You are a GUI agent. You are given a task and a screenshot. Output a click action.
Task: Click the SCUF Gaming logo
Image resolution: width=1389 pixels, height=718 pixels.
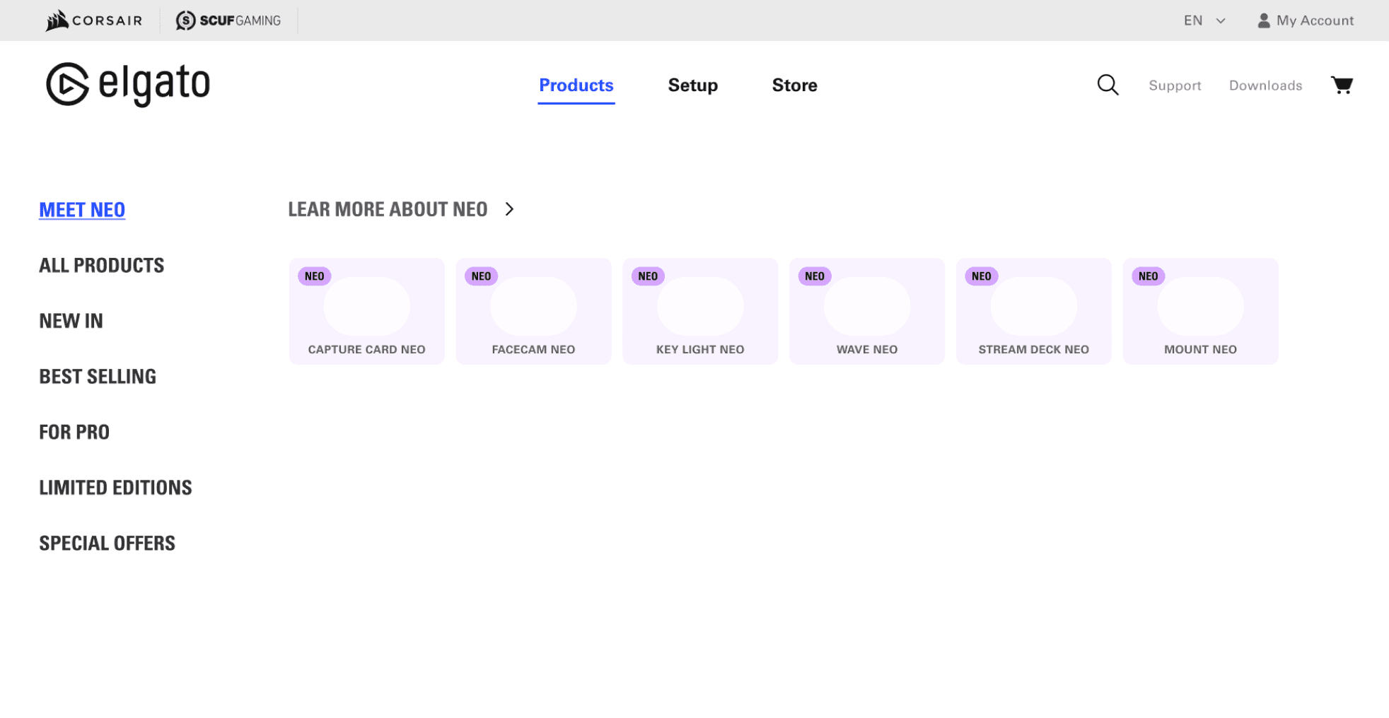click(x=228, y=20)
